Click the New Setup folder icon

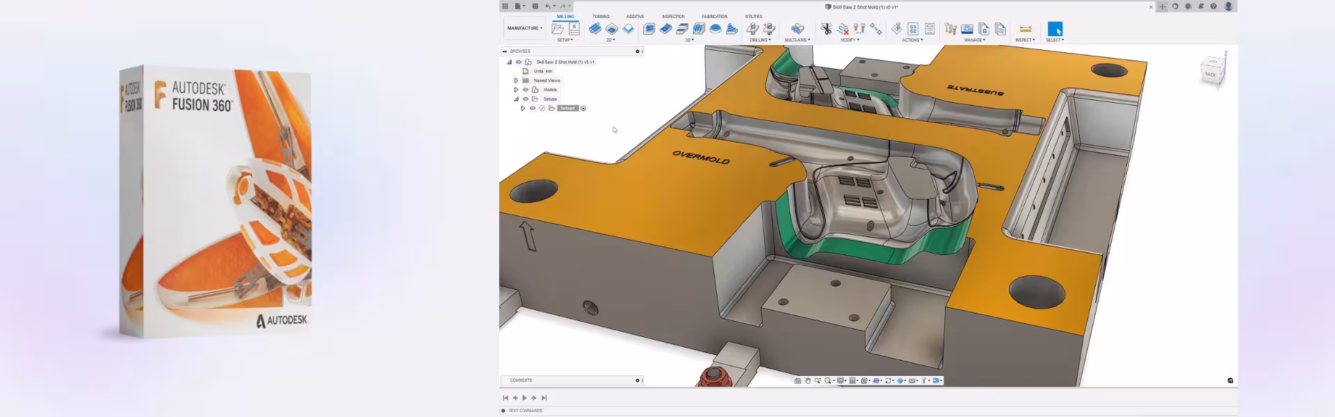point(558,28)
